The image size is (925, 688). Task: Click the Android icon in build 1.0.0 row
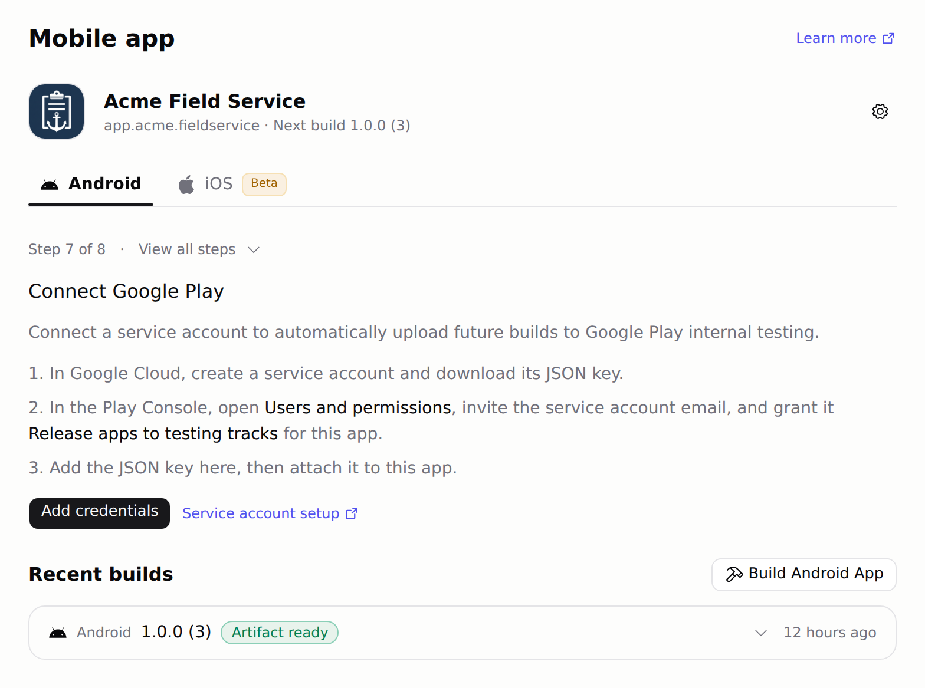58,633
